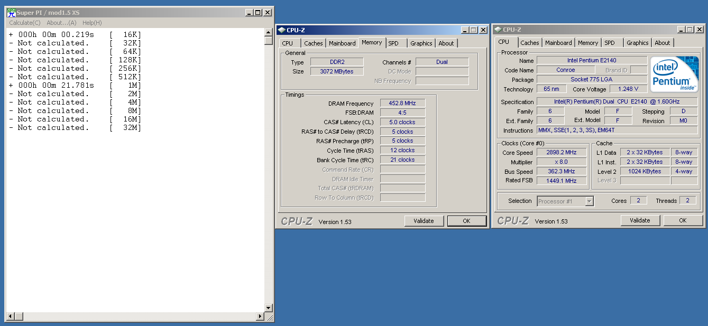Click the empty Command Rate (CR) field

[402, 170]
